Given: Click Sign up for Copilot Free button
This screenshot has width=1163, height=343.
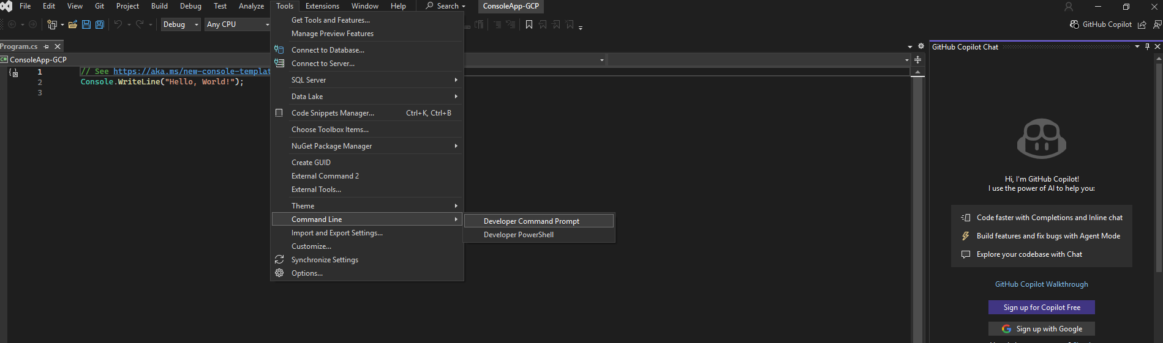Looking at the screenshot, I should click(1041, 308).
